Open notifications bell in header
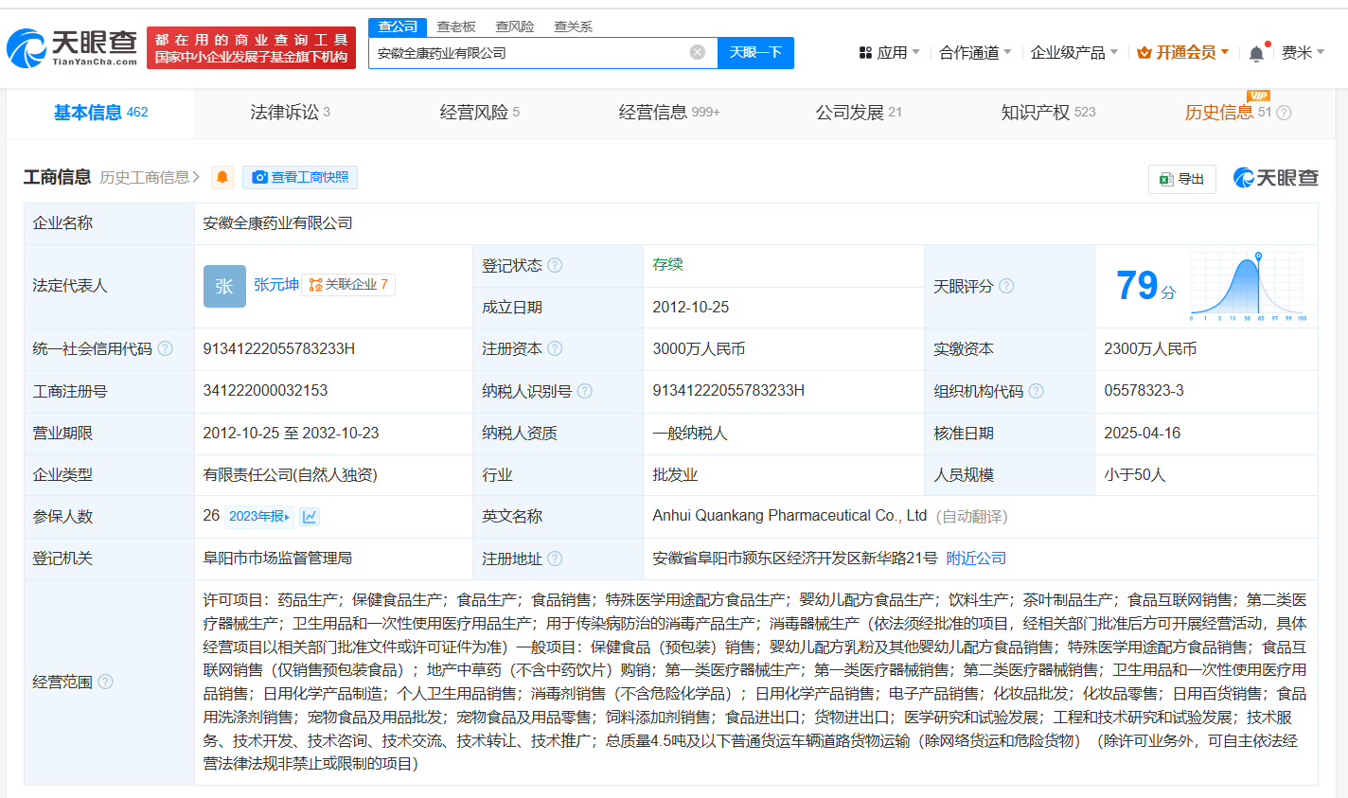 [1256, 53]
